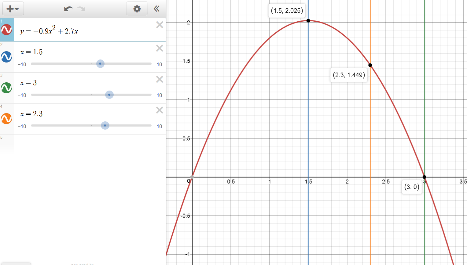Toggle the orange x = 2.3 line icon

(x=6, y=119)
